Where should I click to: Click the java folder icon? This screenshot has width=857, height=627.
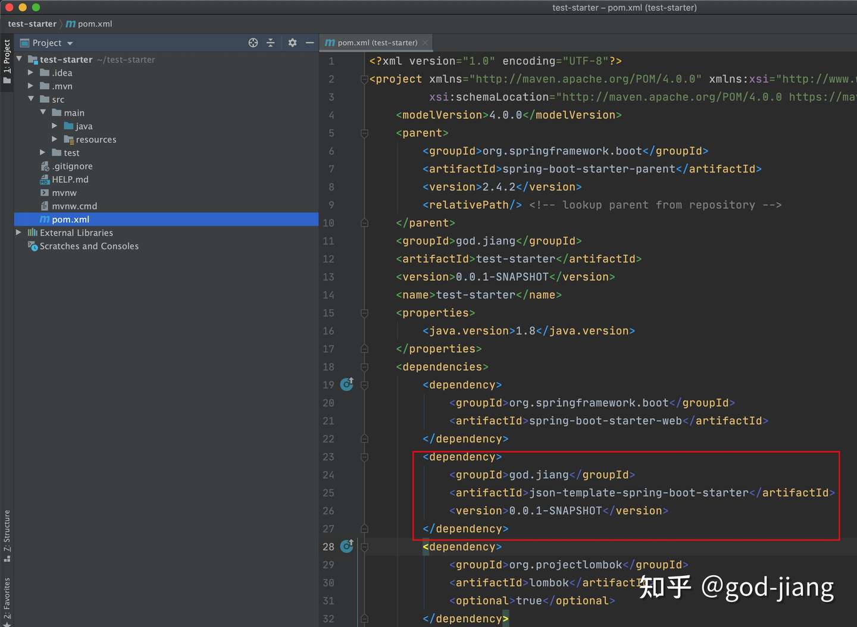pyautogui.click(x=68, y=126)
